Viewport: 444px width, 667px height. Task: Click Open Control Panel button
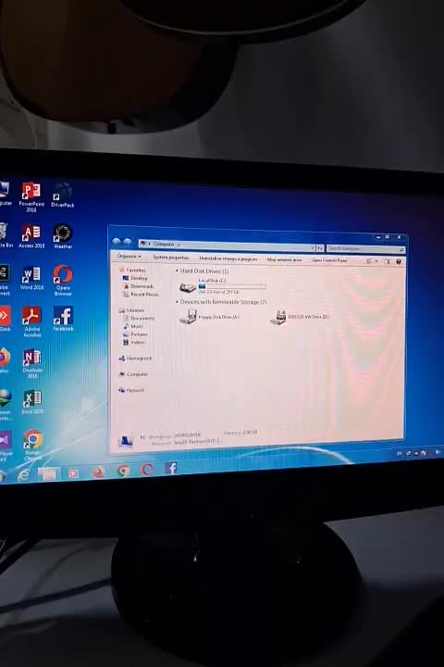point(329,260)
